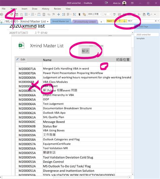Click the insert space toolbar icon
This screenshot has width=160, height=179.
(58, 15)
